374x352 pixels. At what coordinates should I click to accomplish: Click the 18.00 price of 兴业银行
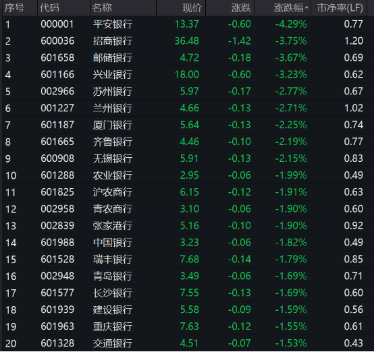pos(187,75)
